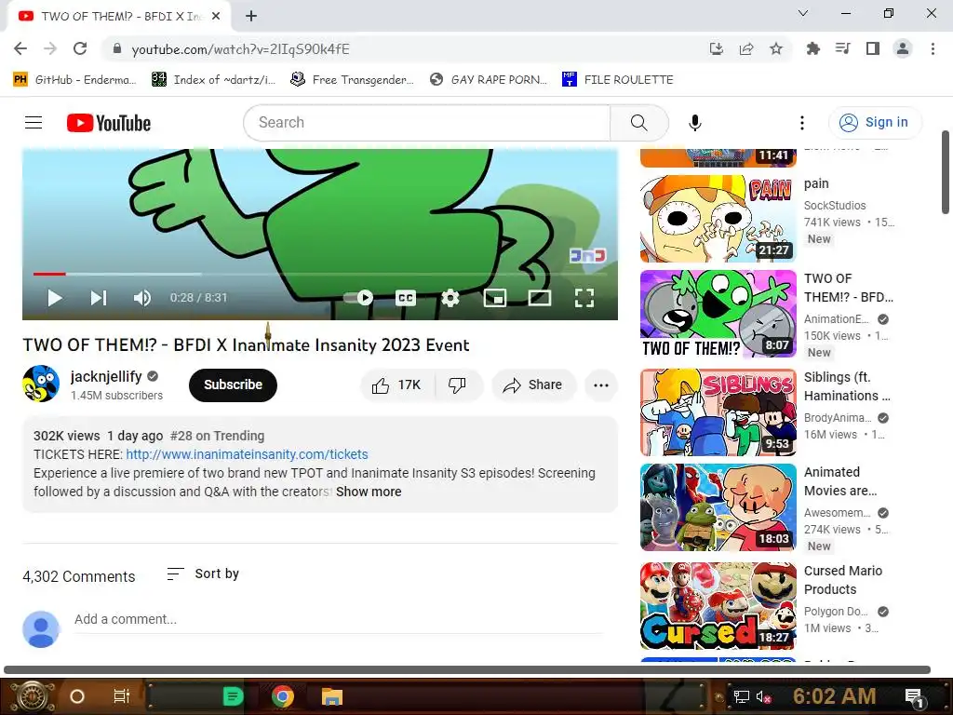
Task: Open the tab search chevron
Action: pos(803,13)
